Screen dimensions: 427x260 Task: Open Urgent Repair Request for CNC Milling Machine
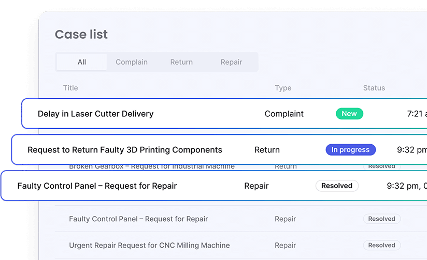point(149,246)
